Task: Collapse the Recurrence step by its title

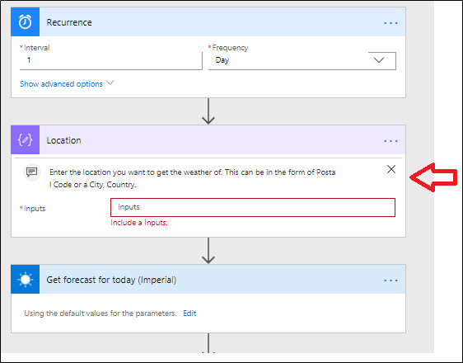Action: pyautogui.click(x=69, y=22)
